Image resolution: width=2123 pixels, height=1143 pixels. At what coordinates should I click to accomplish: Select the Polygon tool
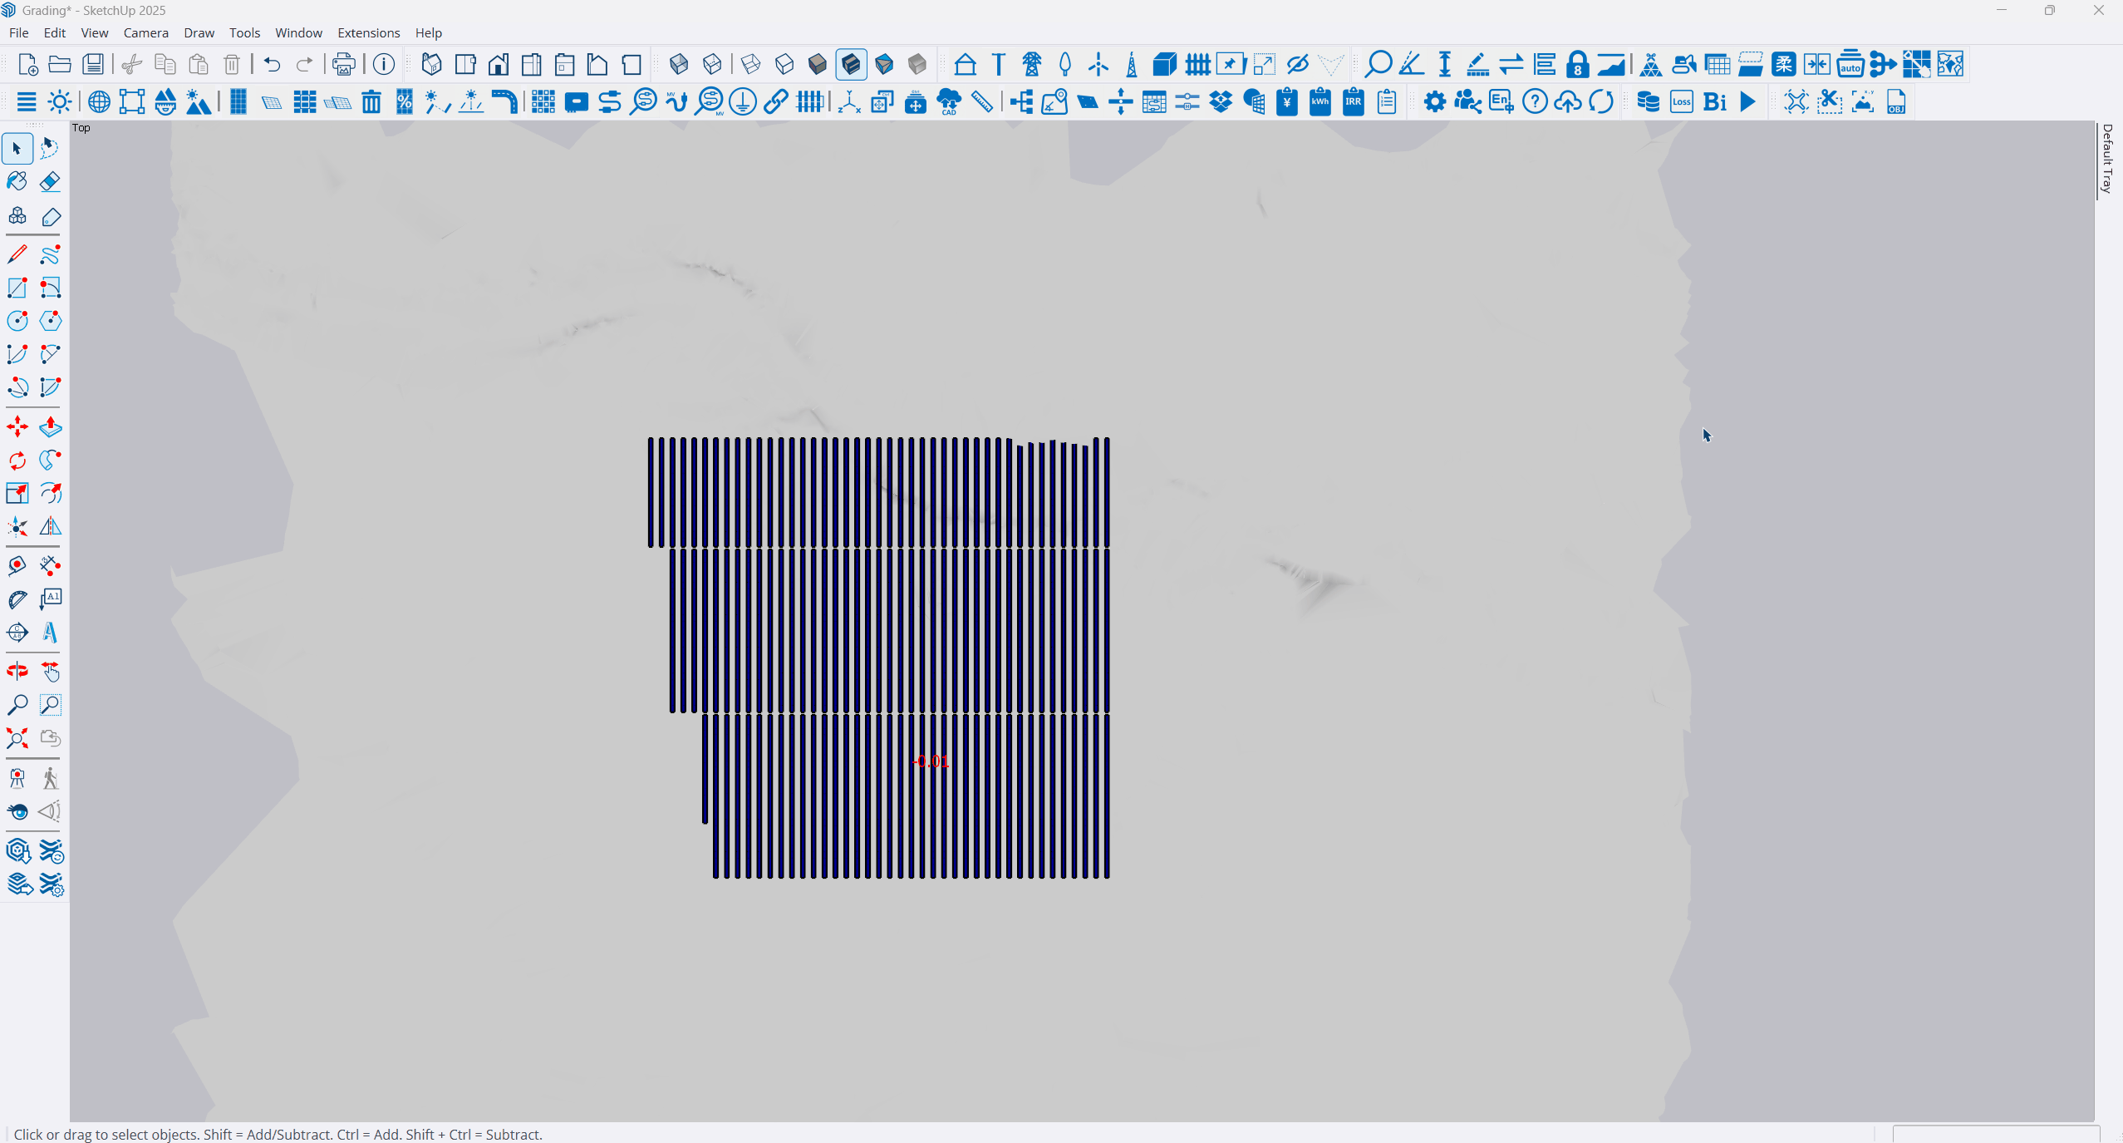[x=50, y=321]
